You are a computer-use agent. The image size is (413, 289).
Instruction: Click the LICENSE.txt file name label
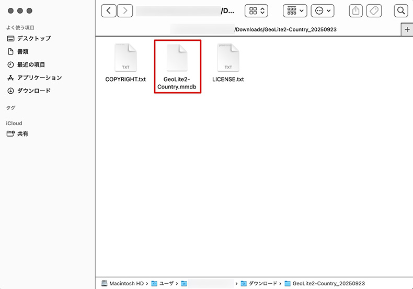[228, 80]
